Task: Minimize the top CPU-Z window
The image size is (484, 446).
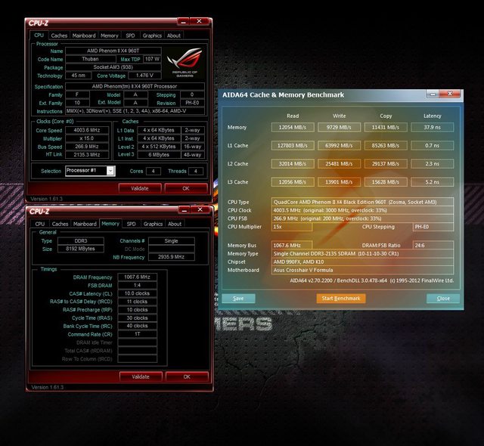Action: pos(183,22)
